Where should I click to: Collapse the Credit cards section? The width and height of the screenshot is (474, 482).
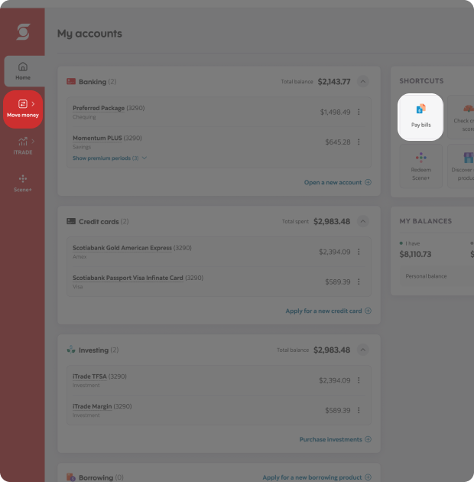point(363,221)
